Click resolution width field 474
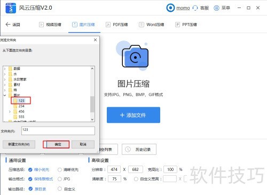The image size is (267, 195). [x=114, y=169]
